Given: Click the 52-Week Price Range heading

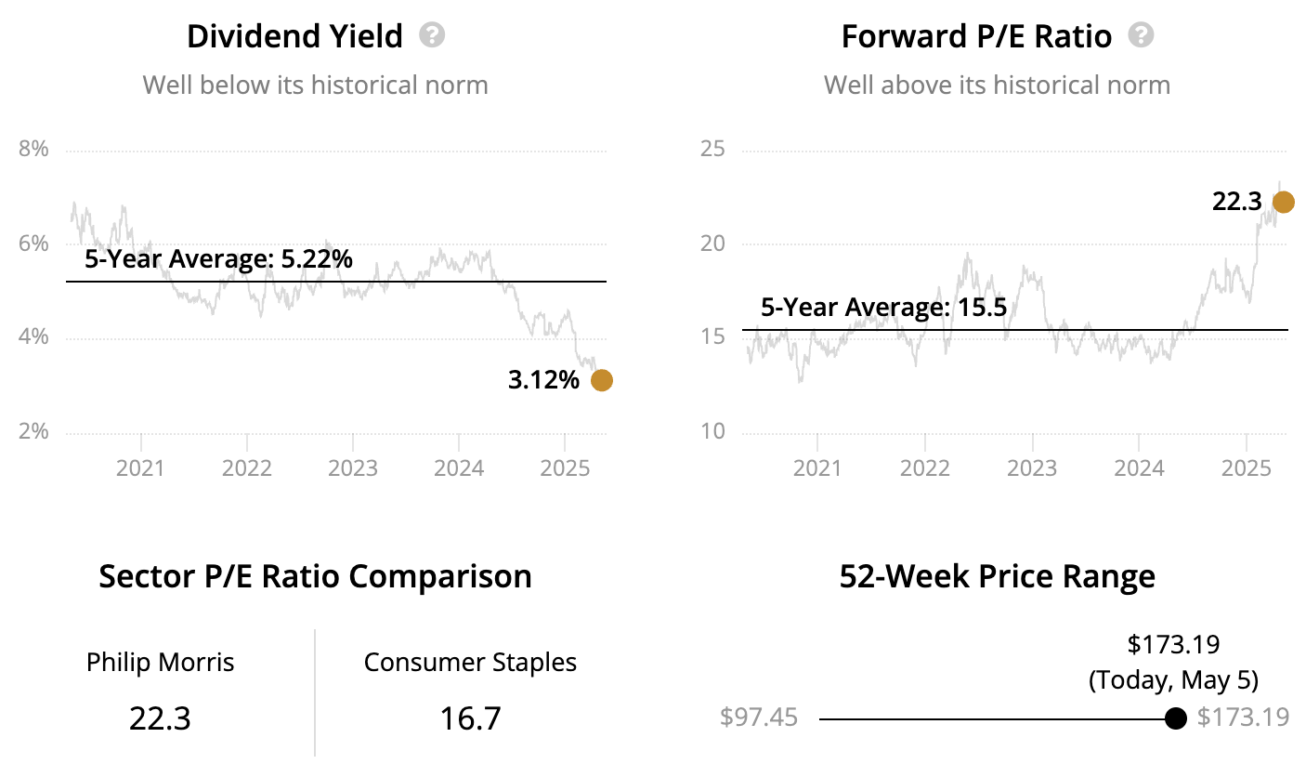Looking at the screenshot, I should pos(997,576).
